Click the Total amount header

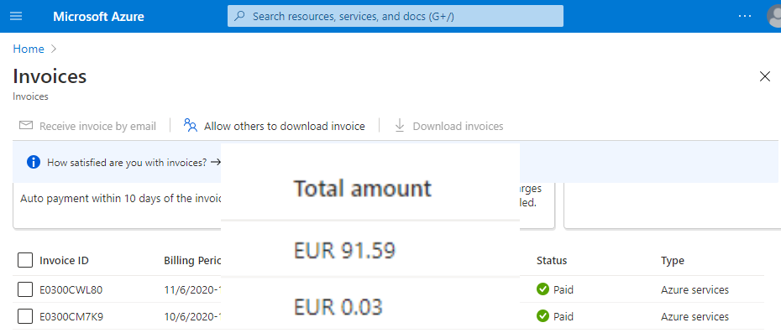362,189
